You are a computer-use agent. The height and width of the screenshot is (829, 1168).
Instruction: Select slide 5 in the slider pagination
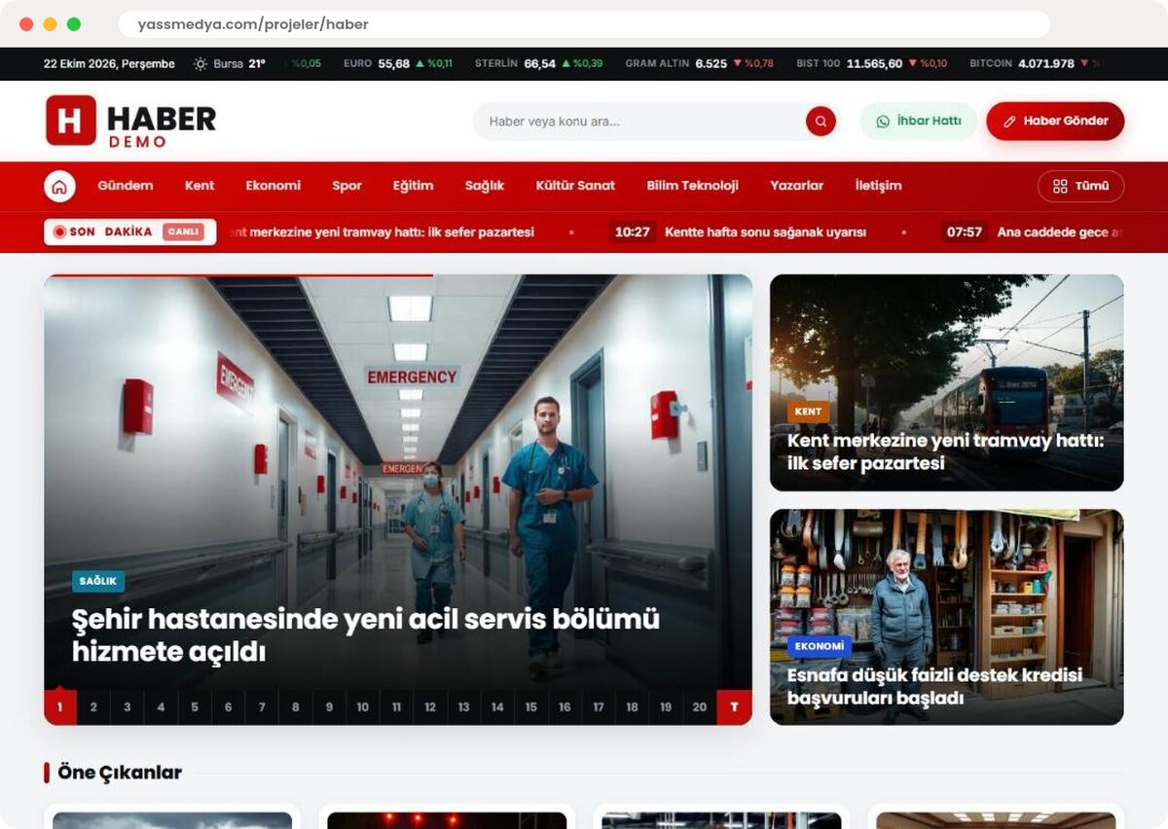[195, 707]
